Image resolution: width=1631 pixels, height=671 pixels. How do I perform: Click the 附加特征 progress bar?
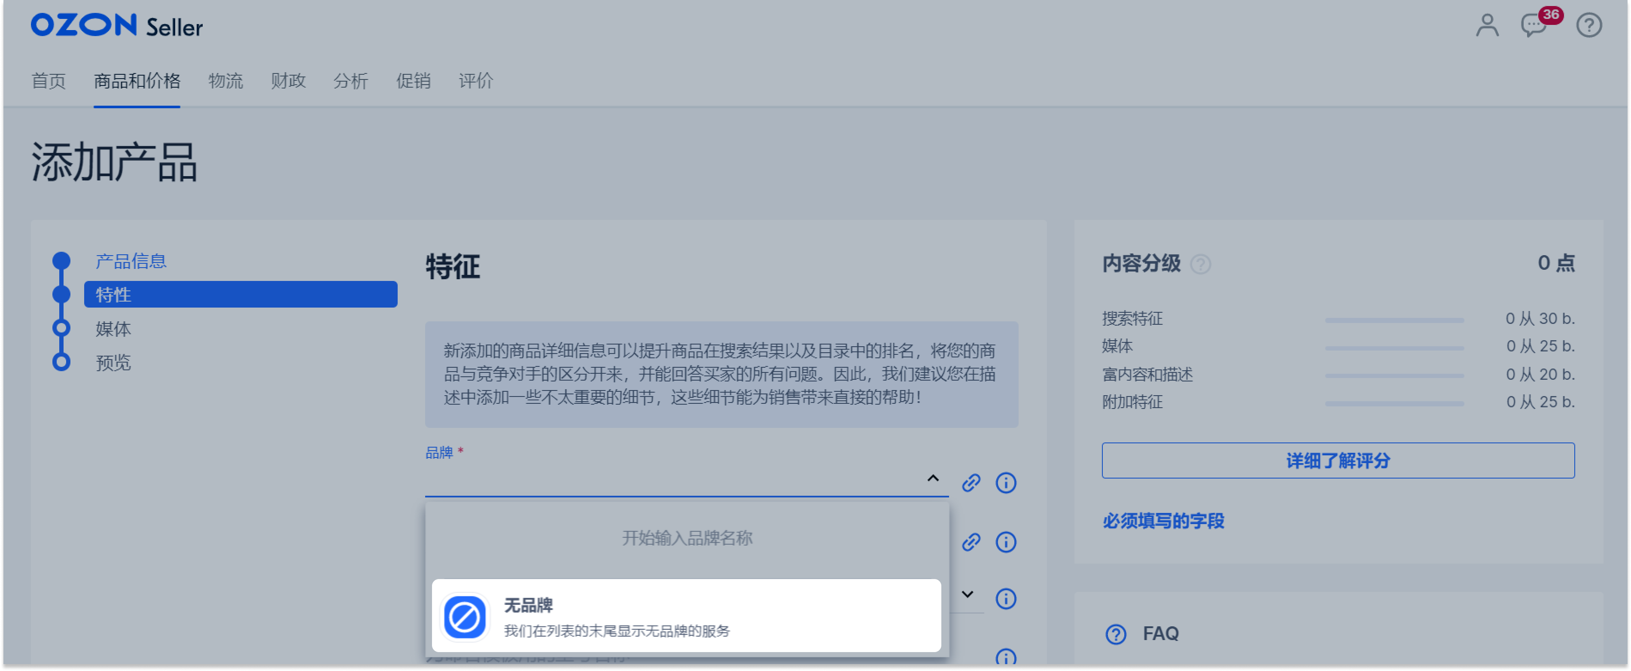point(1394,404)
